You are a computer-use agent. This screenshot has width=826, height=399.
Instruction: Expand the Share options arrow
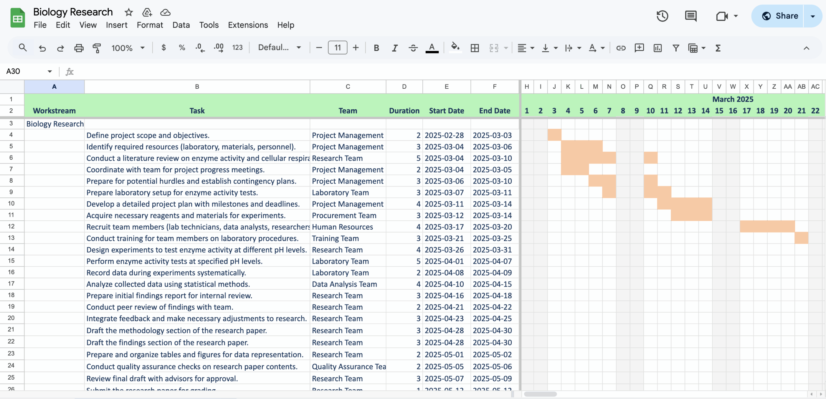click(812, 16)
